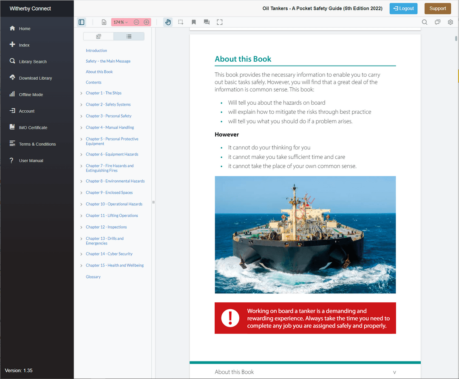Click the Glossary link in outline

[x=93, y=277]
